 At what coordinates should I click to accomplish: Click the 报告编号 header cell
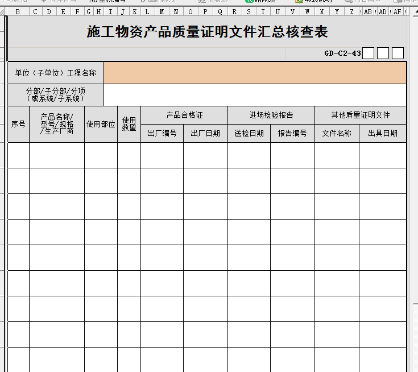coord(292,133)
